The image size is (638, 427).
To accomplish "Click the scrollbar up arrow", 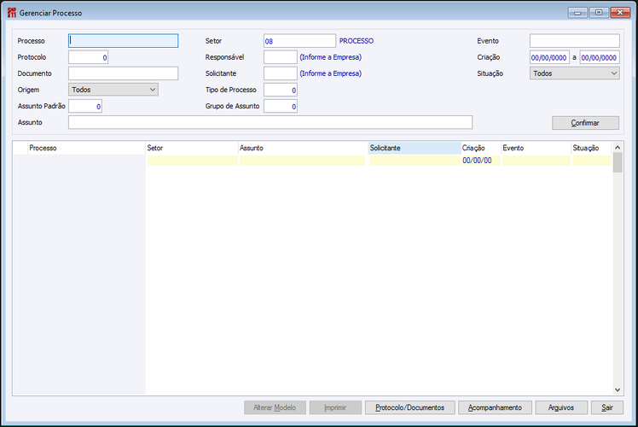I will coord(618,148).
